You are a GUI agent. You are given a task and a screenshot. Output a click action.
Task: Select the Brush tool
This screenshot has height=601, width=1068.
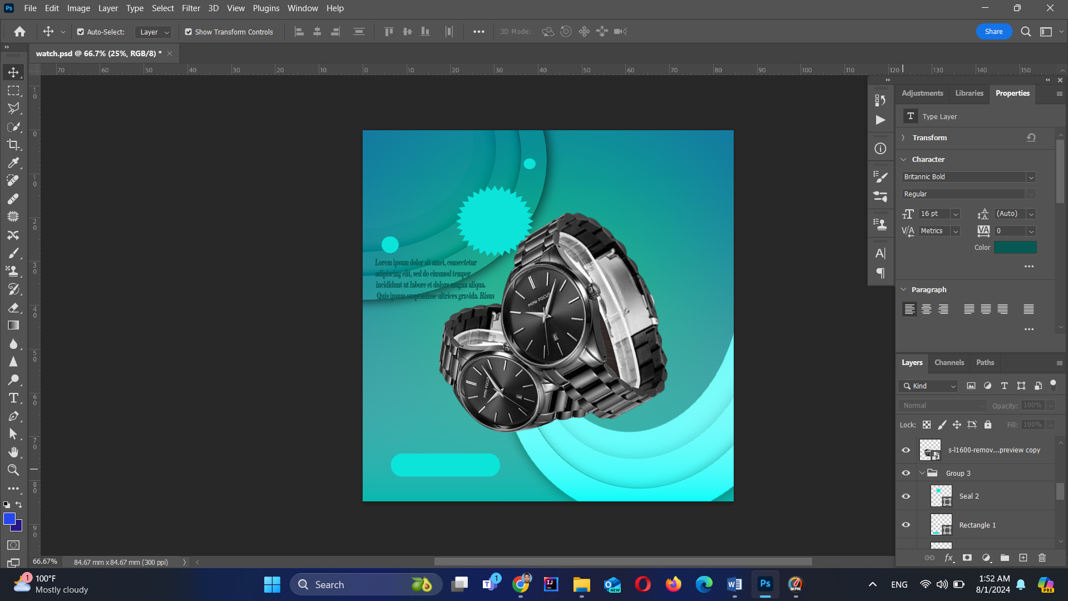point(13,253)
